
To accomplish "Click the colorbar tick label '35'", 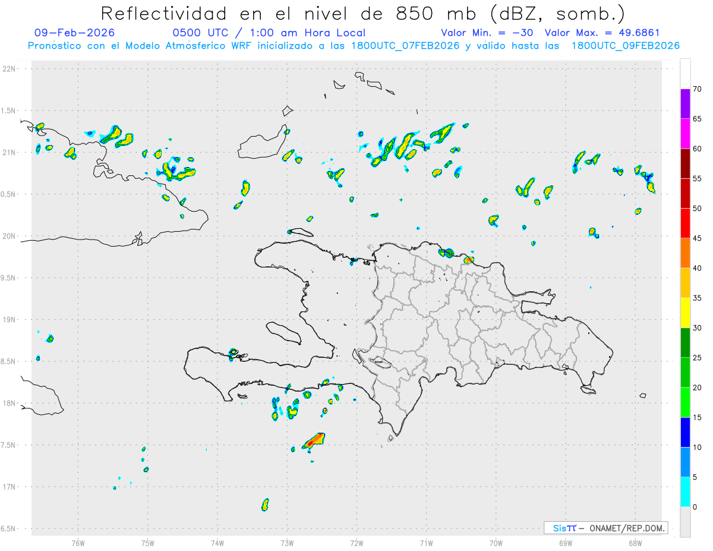I will (x=697, y=298).
